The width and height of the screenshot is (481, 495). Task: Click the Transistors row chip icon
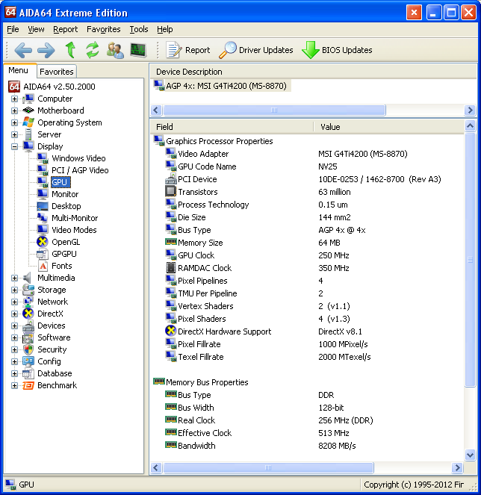(x=170, y=191)
